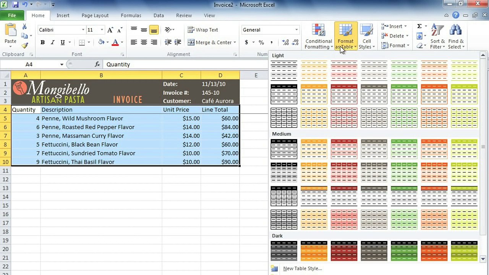Screen dimensions: 489x275
Task: Click the Increase Decimal icon
Action: [x=285, y=42]
